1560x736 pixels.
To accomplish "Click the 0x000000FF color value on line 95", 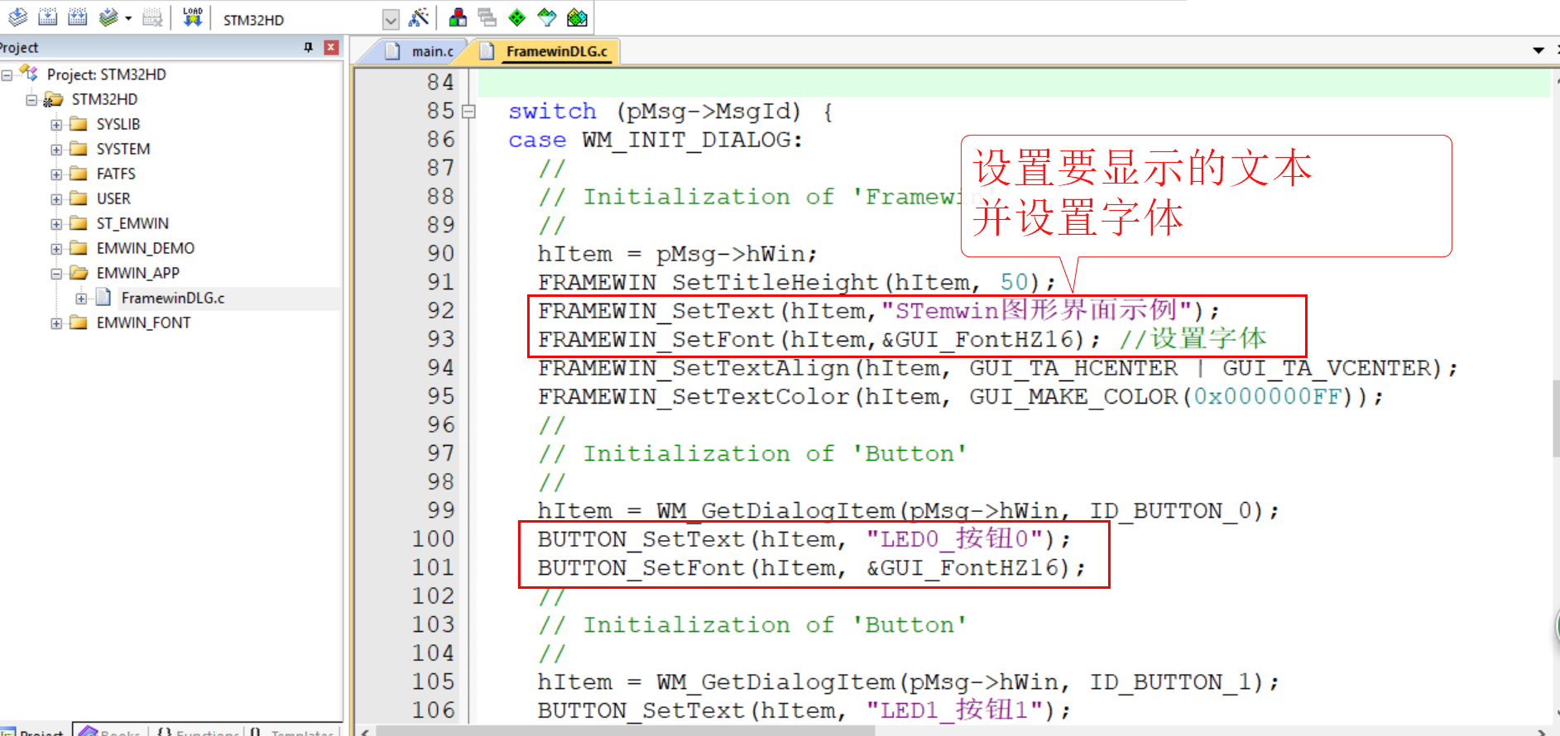I will click(x=1266, y=396).
